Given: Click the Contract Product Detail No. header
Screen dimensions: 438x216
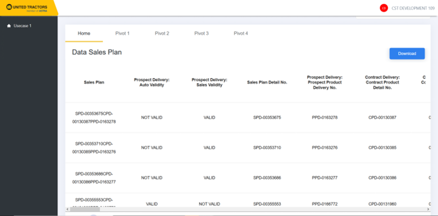Looking at the screenshot, I should (382, 82).
